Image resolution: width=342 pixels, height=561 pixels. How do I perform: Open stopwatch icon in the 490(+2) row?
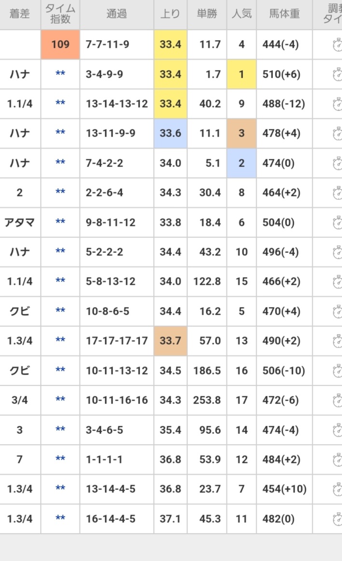tap(337, 341)
